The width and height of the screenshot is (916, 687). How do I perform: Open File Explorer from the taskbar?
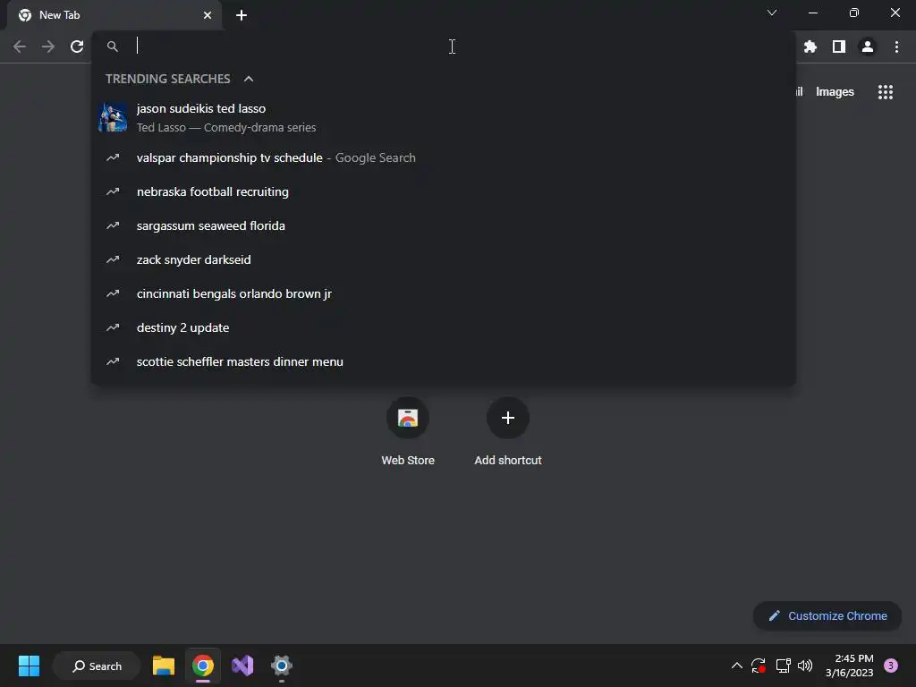tap(164, 666)
